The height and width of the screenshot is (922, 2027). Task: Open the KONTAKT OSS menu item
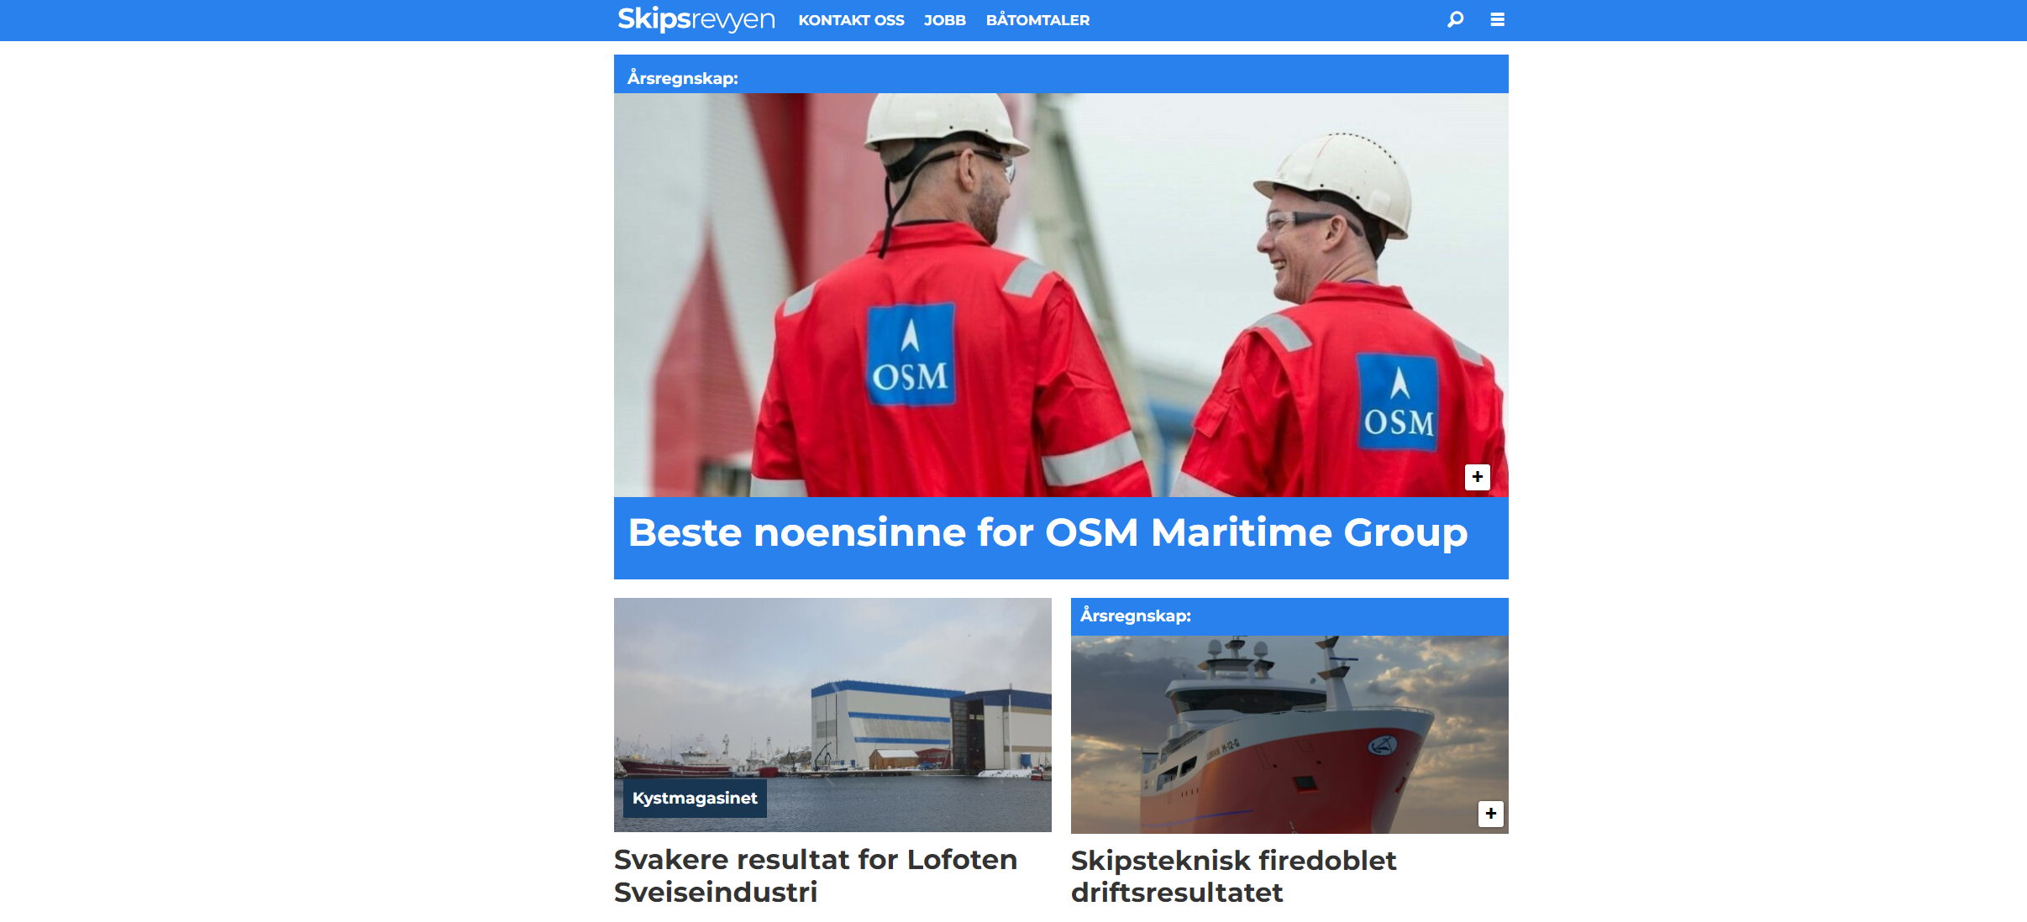(x=851, y=20)
